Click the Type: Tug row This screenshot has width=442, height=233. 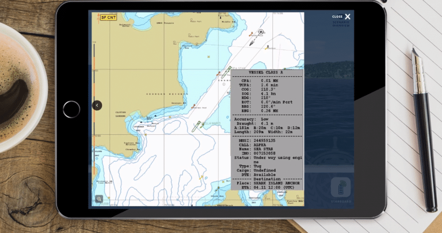[250, 166]
